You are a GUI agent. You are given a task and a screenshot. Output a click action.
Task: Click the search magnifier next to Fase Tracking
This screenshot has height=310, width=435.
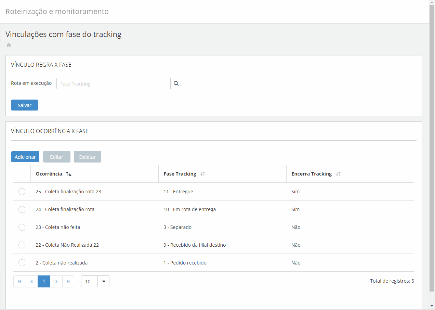click(x=176, y=83)
